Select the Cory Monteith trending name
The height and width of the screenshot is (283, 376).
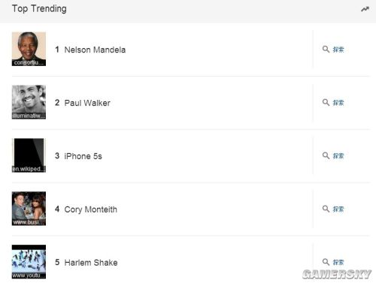tap(91, 209)
